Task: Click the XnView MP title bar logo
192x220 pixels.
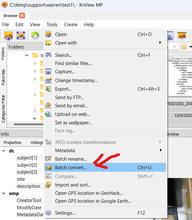Action: [x=5, y=5]
